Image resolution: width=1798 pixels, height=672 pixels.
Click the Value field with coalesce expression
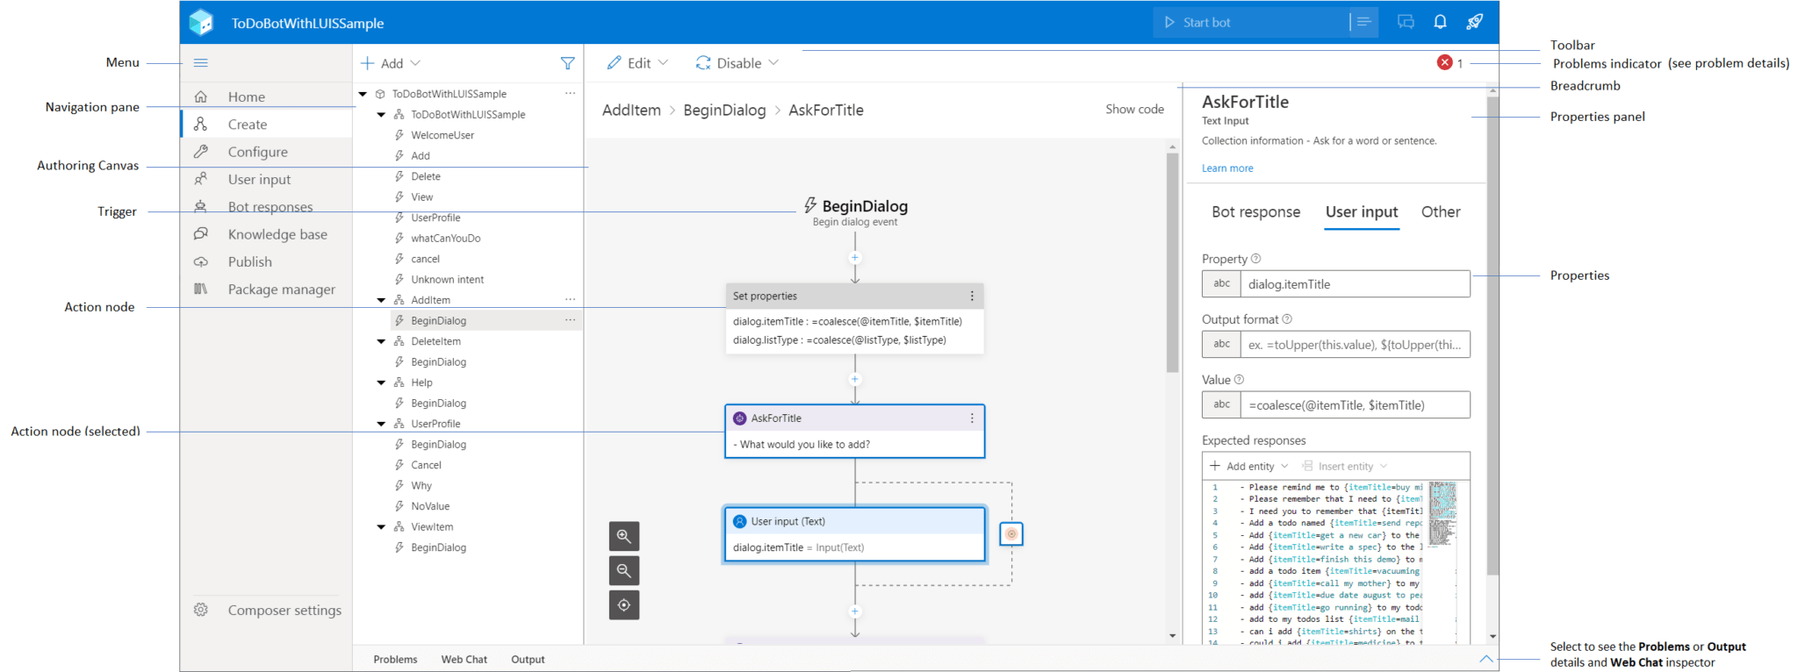coord(1355,405)
